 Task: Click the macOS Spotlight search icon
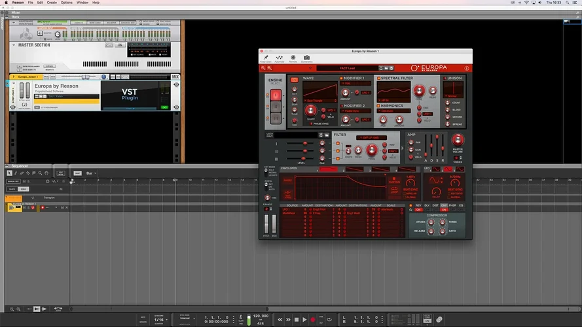click(x=567, y=3)
